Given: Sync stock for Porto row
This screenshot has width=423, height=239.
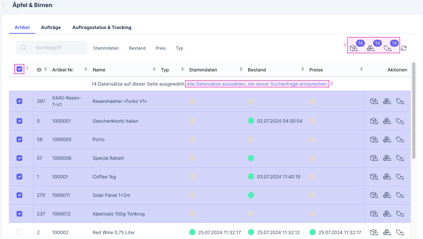Looking at the screenshot, I should click(x=387, y=139).
